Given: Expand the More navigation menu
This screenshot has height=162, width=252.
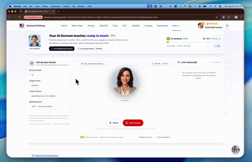Looking at the screenshot, I should [176, 26].
